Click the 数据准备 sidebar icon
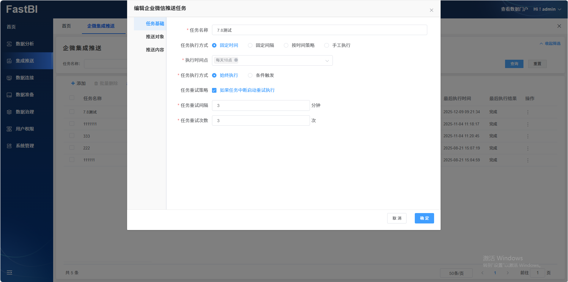The width and height of the screenshot is (568, 282). pos(9,95)
